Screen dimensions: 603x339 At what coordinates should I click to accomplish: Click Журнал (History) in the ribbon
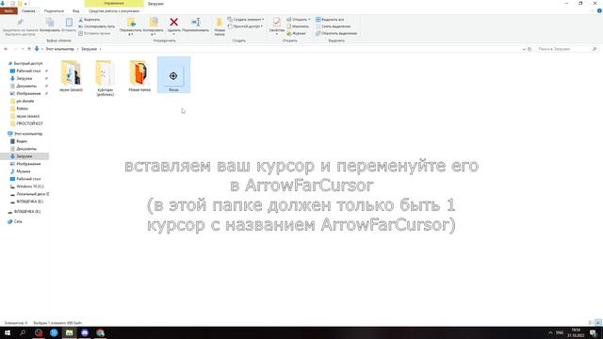[x=297, y=34]
